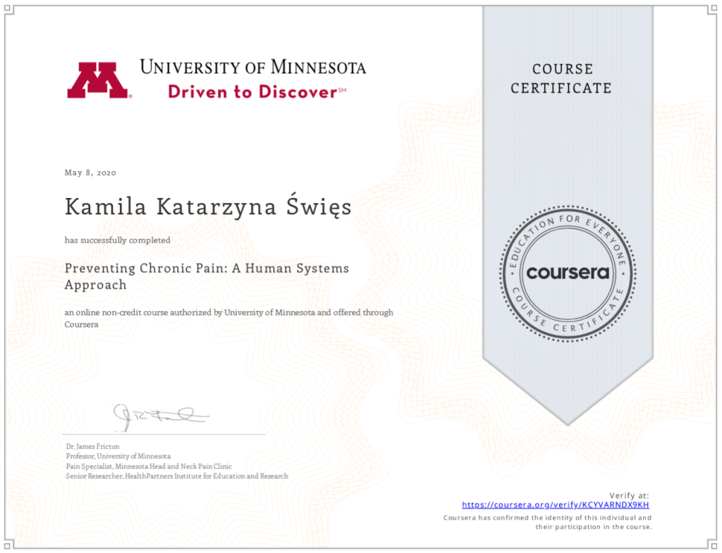Click the University of Minnesota M logo
Viewport: 722px width, 553px height.
click(98, 80)
